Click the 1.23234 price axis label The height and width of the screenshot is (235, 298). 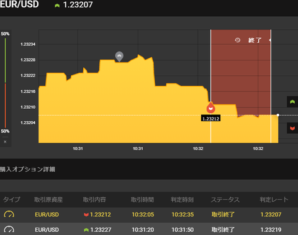click(28, 44)
